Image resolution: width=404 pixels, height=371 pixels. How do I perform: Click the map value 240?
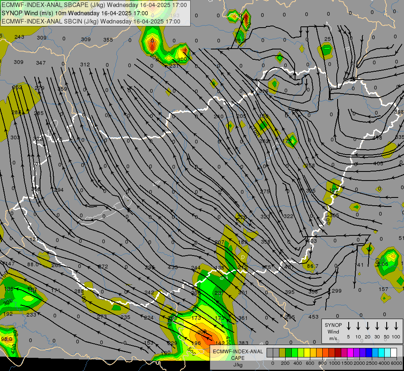point(218,116)
